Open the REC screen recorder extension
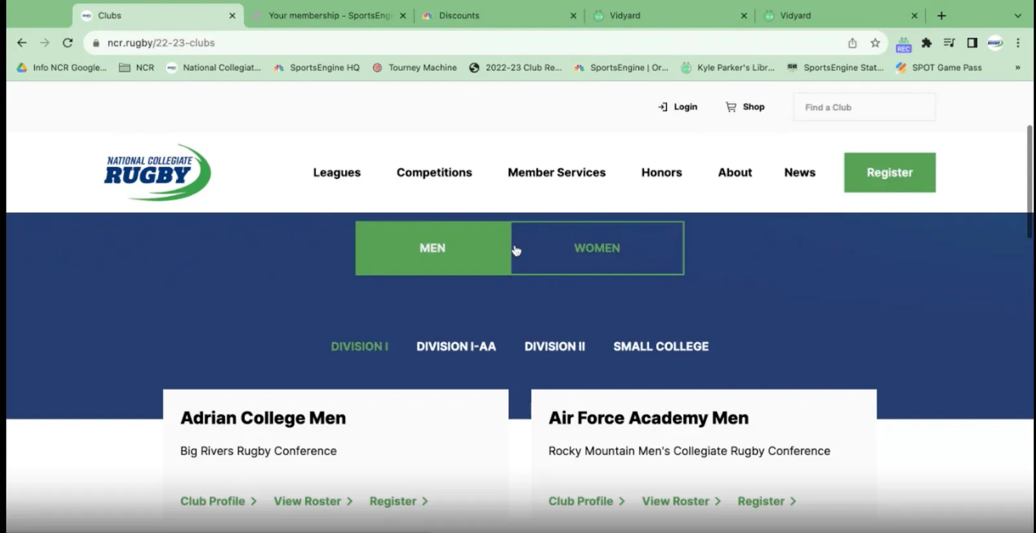 903,43
